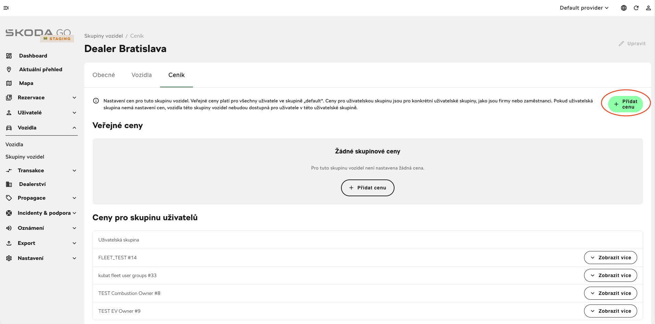Click the info icon beside pricing description
The width and height of the screenshot is (655, 324).
click(x=96, y=101)
